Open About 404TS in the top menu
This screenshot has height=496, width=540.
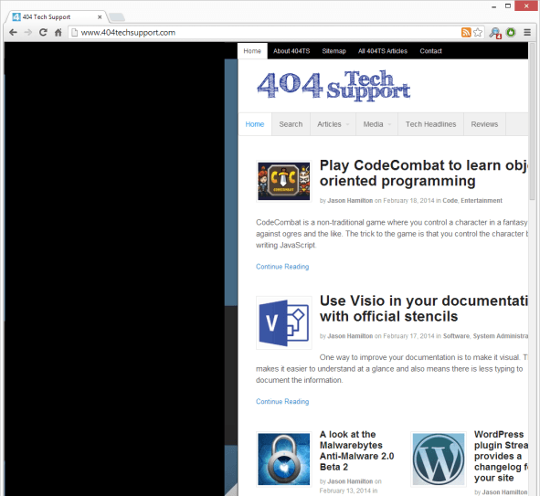(291, 51)
